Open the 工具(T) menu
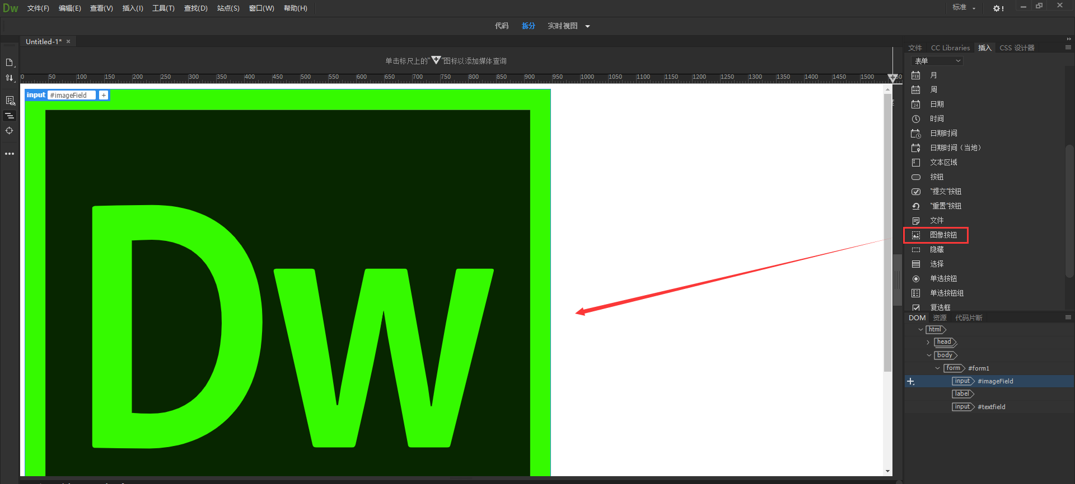The height and width of the screenshot is (484, 1075). pyautogui.click(x=163, y=8)
